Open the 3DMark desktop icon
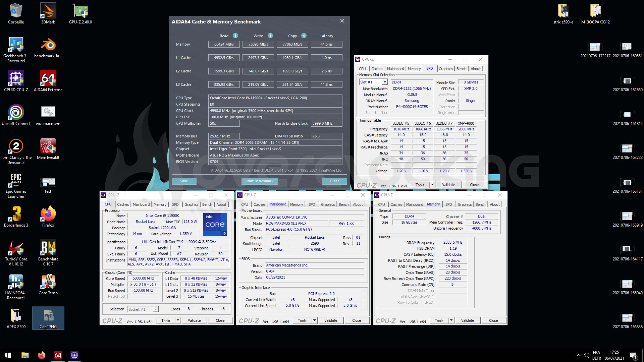 tap(48, 13)
